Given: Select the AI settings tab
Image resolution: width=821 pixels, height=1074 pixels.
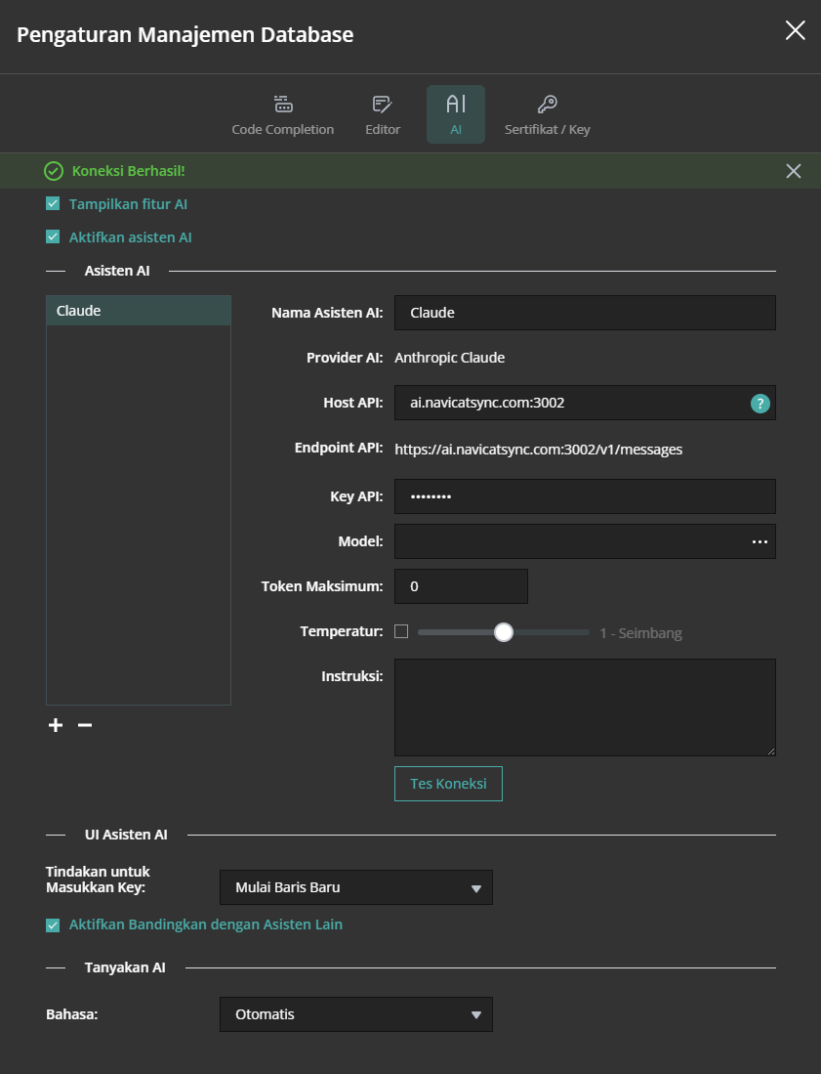Looking at the screenshot, I should click(x=455, y=114).
